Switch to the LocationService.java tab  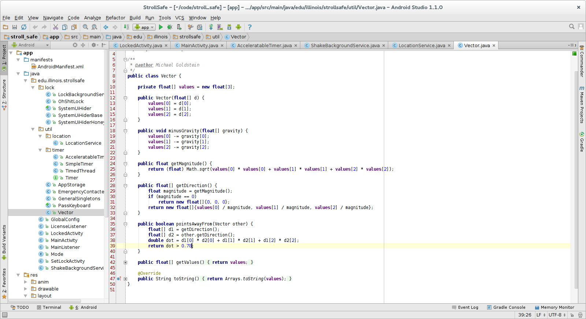pos(421,45)
